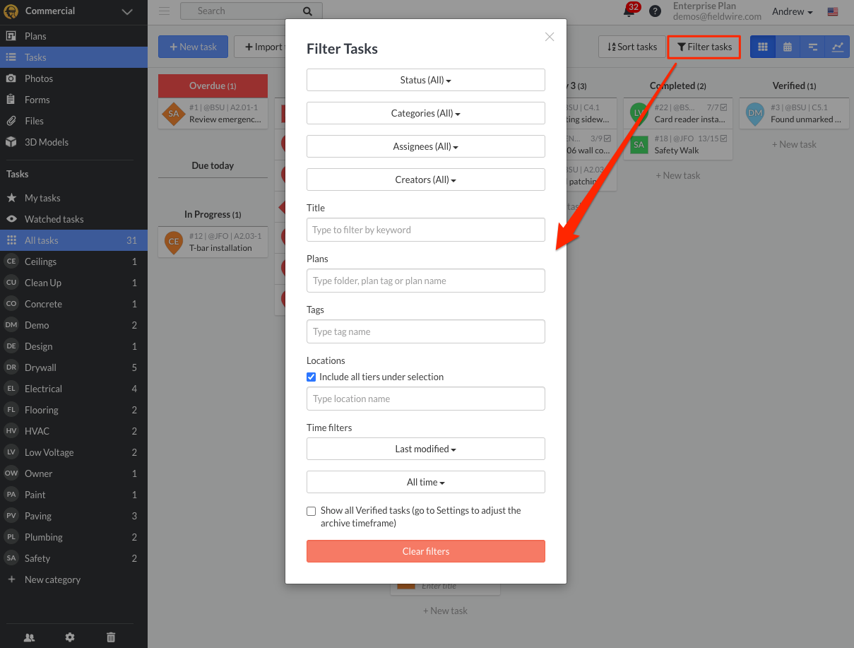Click inside the Title keyword filter field
The width and height of the screenshot is (854, 648).
point(425,230)
